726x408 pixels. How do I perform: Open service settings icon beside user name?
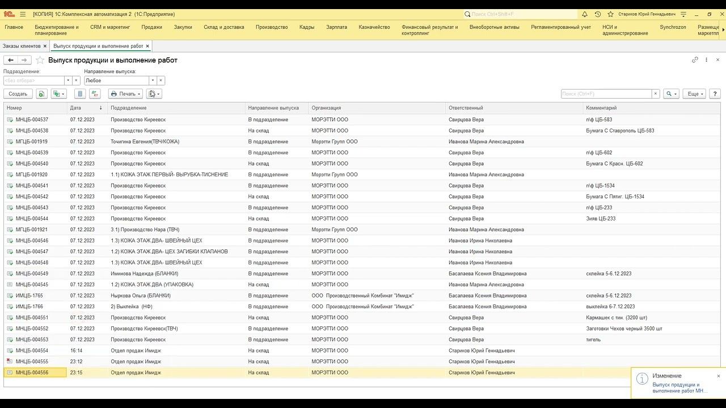pos(684,14)
